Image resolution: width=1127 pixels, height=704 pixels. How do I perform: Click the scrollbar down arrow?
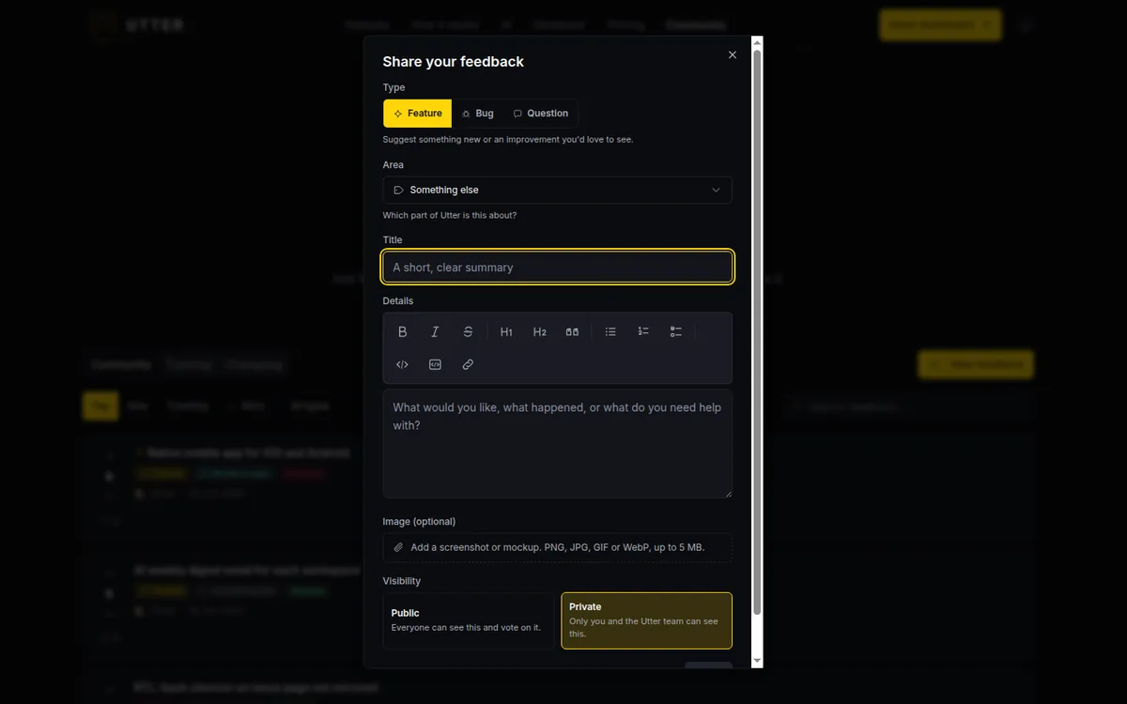757,661
